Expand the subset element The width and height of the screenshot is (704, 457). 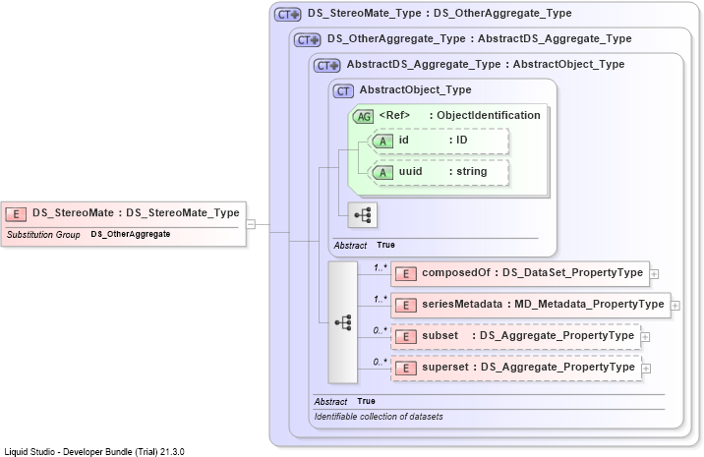(x=645, y=337)
